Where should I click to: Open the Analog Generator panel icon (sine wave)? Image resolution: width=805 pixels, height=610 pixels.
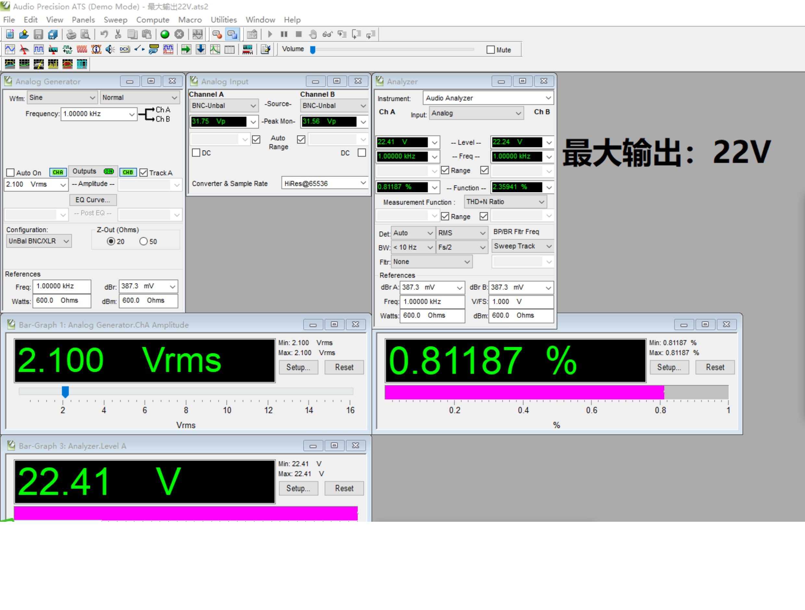[10, 49]
